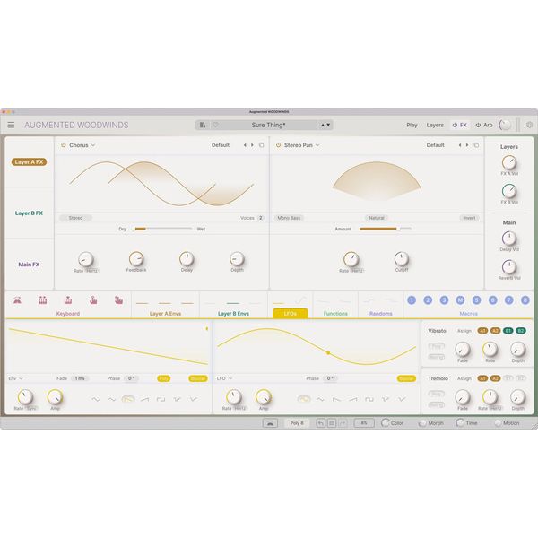Viewport: 538px width, 538px height.
Task: Select Macro 2 circle
Action: [x=428, y=300]
